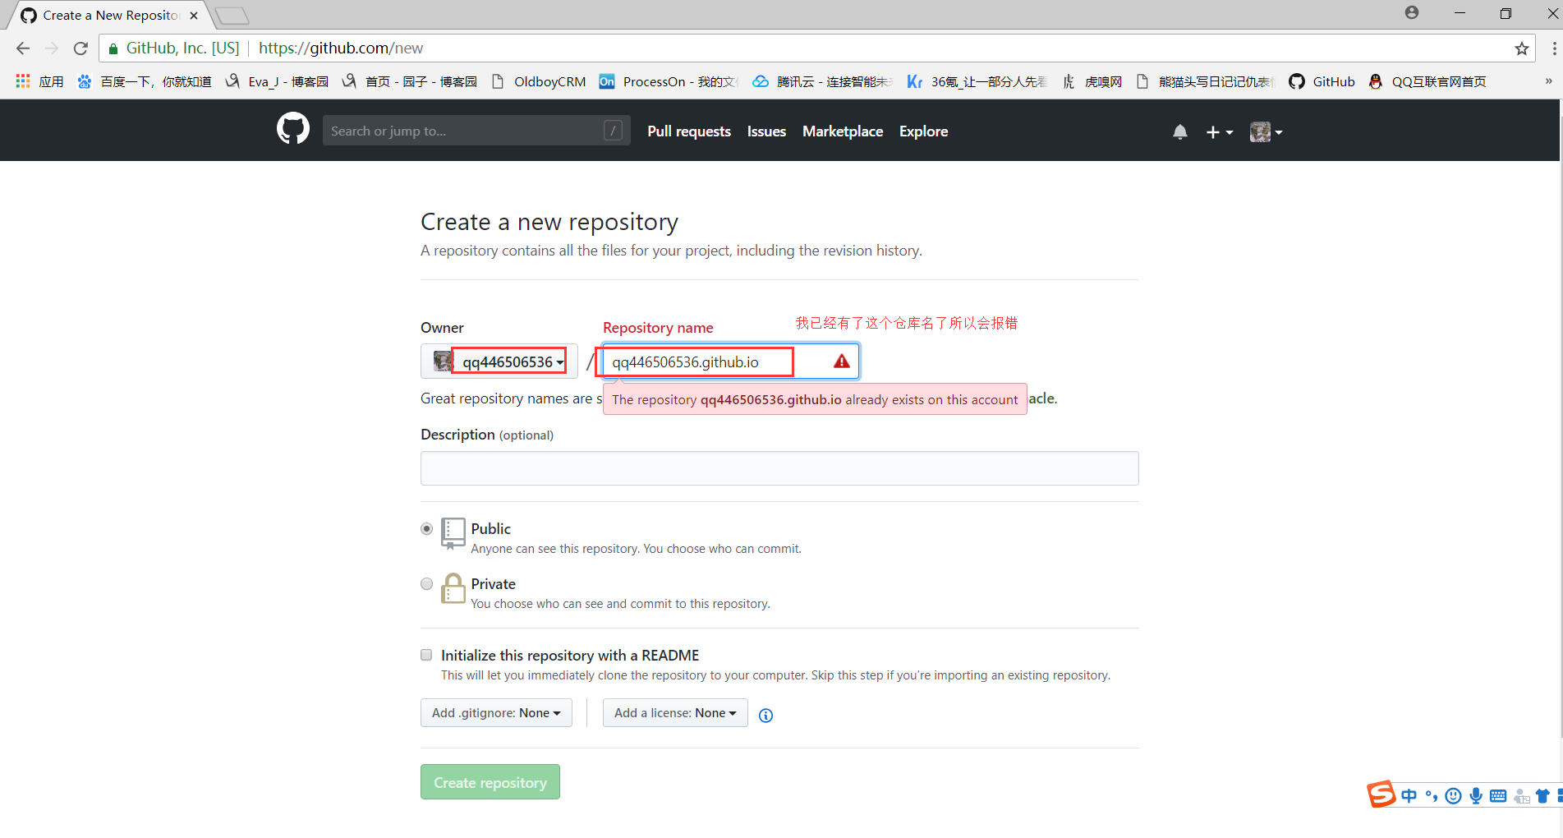Image resolution: width=1563 pixels, height=838 pixels.
Task: Open the 首页 - 园子 bookmark
Action: tap(410, 81)
